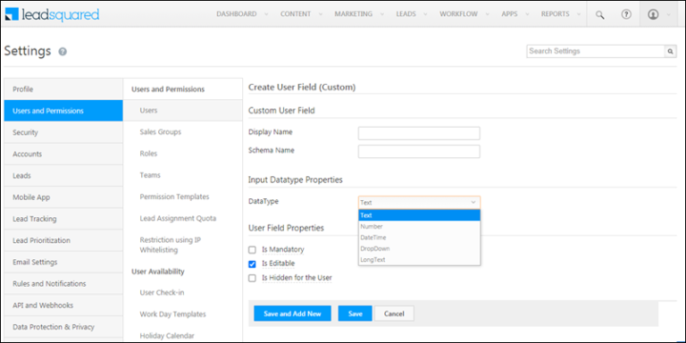
Task: Expand the Leads menu arrow
Action: pos(426,14)
